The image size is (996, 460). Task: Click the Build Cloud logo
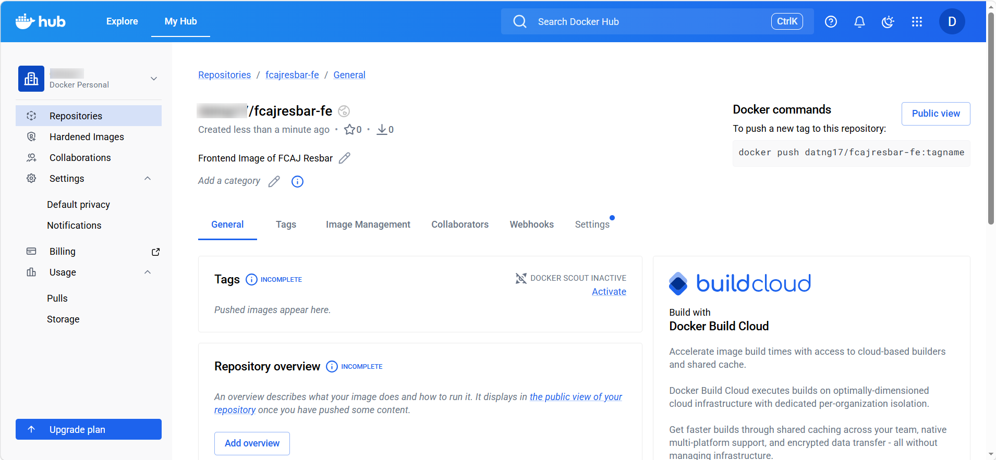(740, 283)
